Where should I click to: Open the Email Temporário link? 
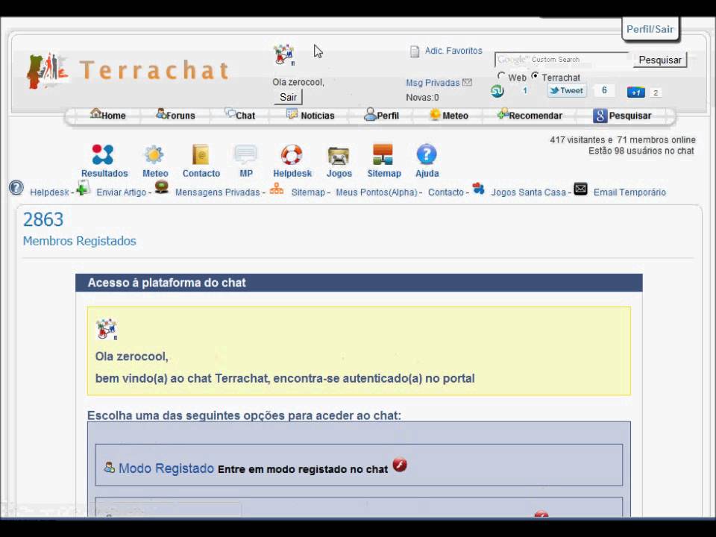click(x=629, y=192)
